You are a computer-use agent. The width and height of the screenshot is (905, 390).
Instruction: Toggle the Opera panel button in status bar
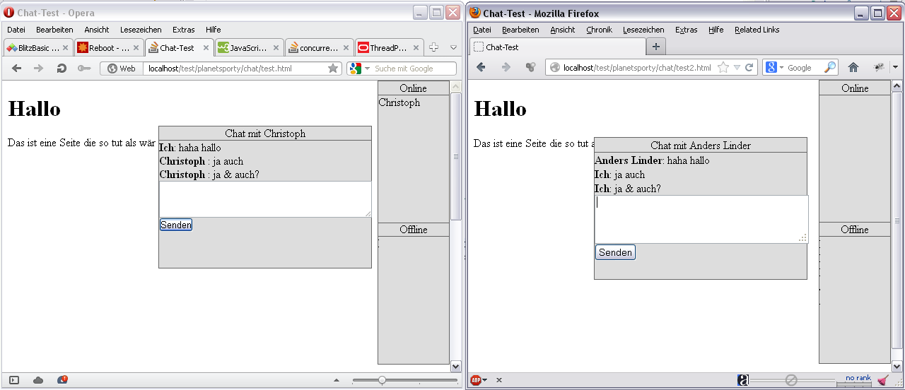click(14, 380)
